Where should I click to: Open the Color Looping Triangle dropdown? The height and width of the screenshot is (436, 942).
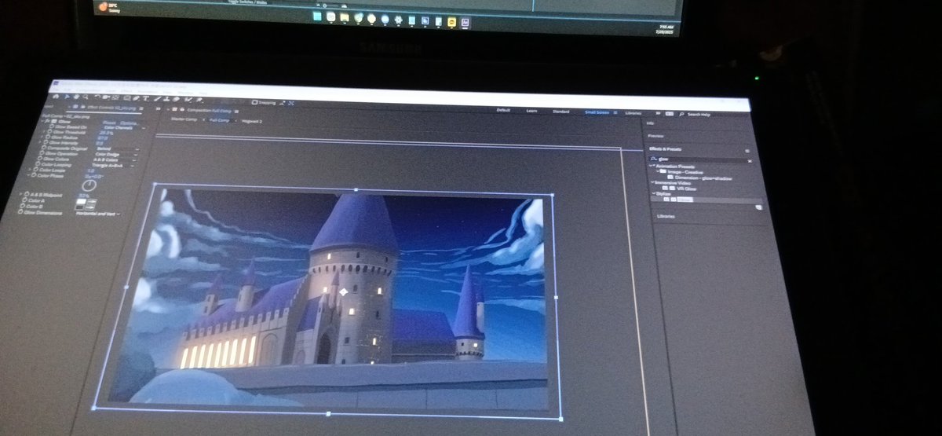[112, 165]
